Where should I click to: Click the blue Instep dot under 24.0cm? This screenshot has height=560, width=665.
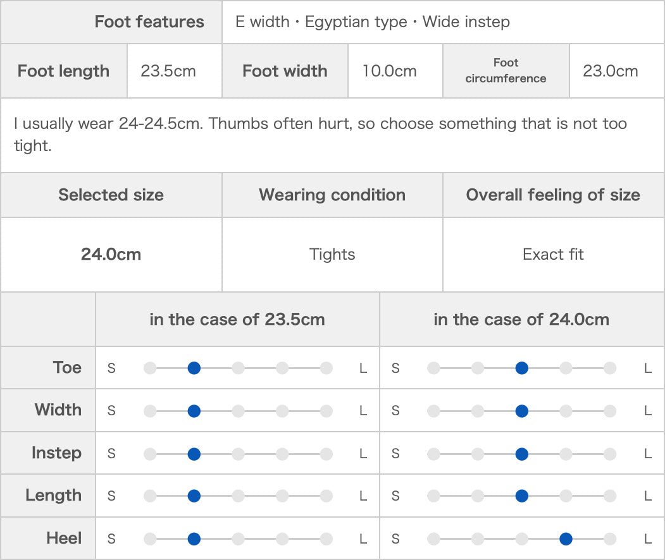tap(521, 454)
